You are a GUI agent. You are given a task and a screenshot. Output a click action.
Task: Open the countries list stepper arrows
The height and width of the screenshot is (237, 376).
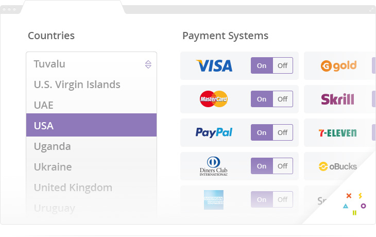[x=148, y=64]
